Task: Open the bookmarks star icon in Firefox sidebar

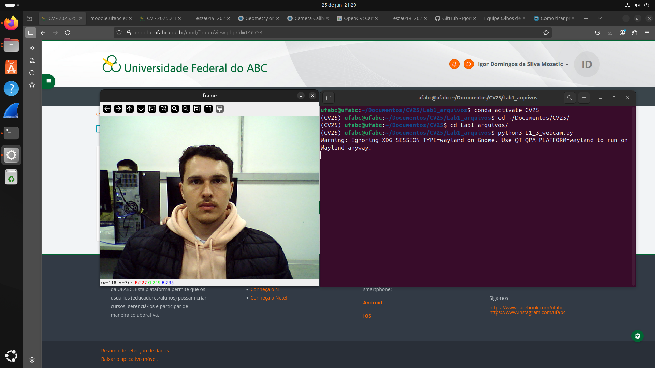Action: pos(32,85)
